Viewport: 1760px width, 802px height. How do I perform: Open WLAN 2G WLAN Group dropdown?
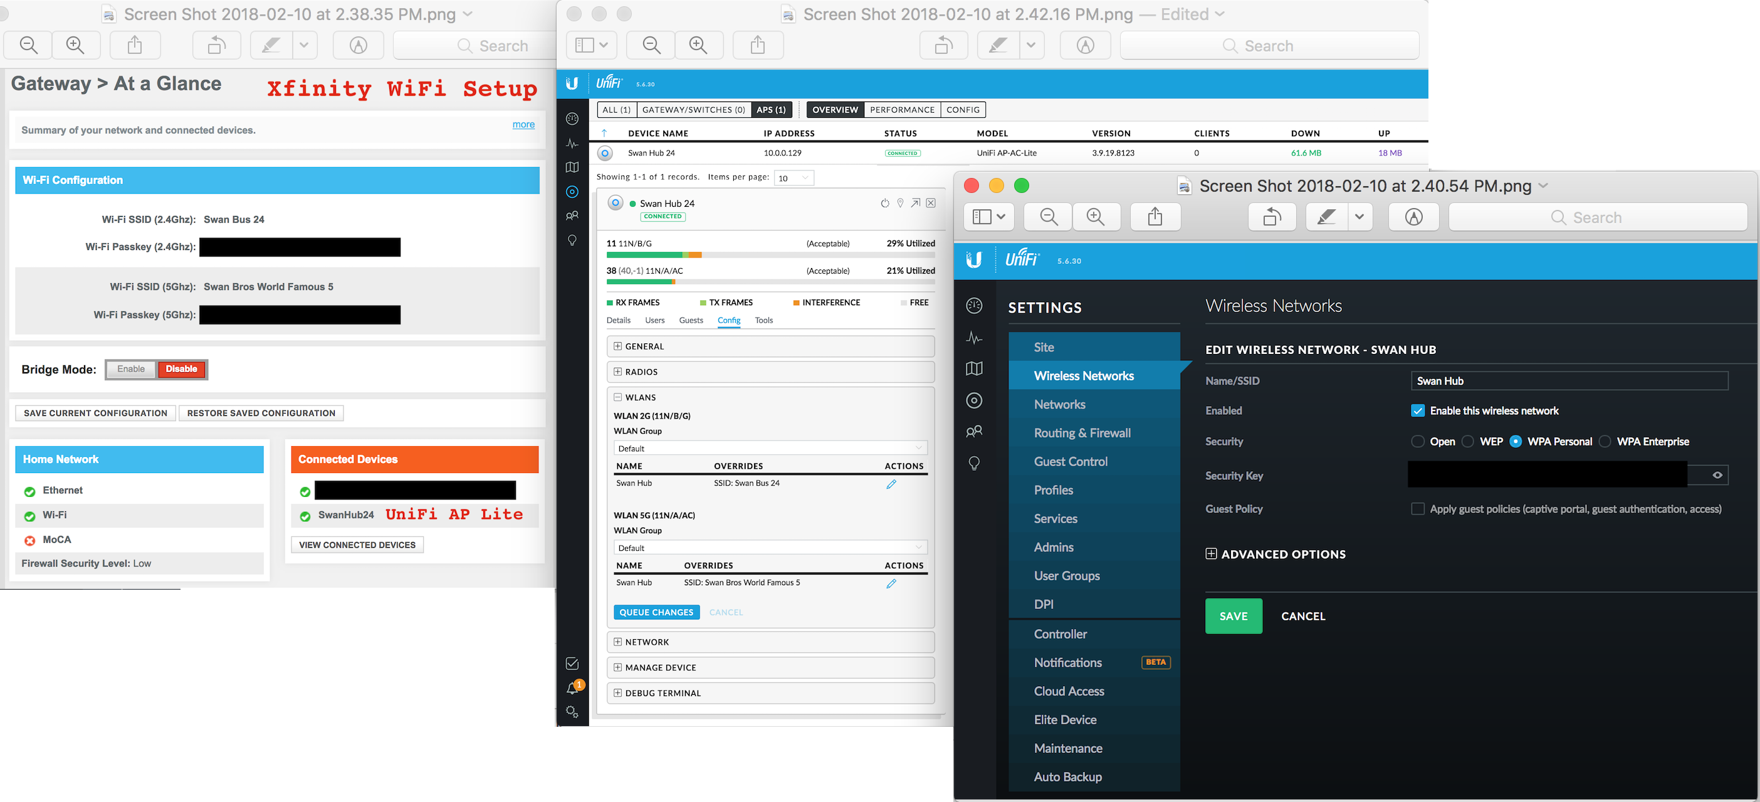tap(770, 448)
